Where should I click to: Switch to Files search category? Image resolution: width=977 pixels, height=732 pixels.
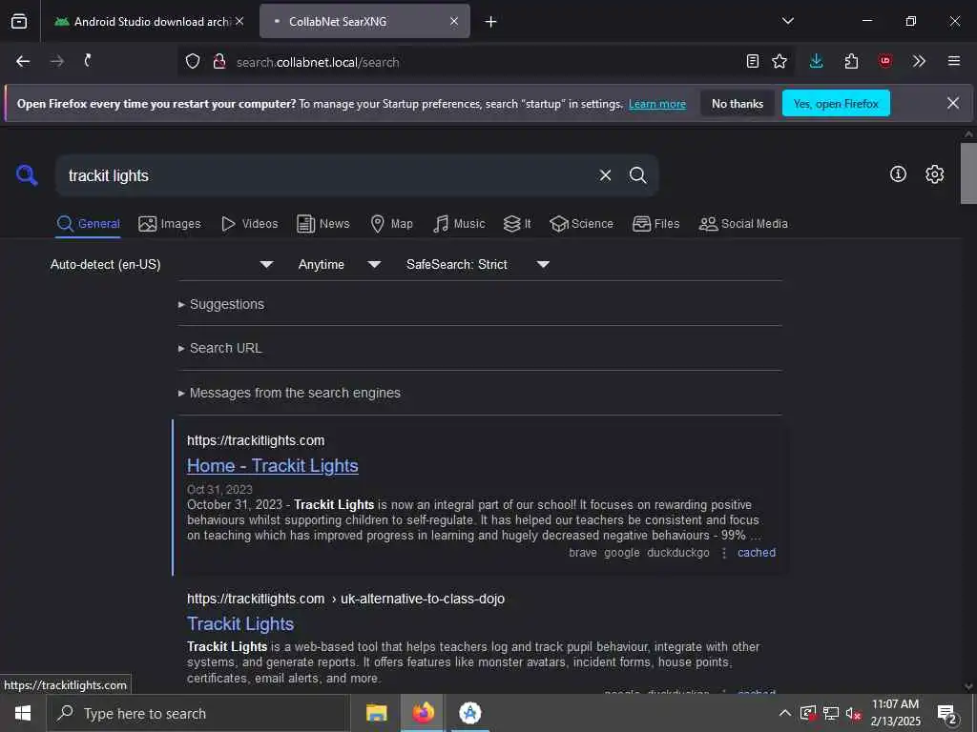tap(655, 224)
